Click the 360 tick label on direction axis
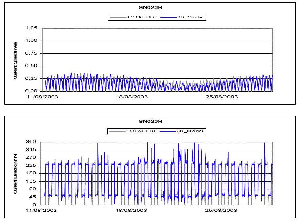 tap(32, 142)
